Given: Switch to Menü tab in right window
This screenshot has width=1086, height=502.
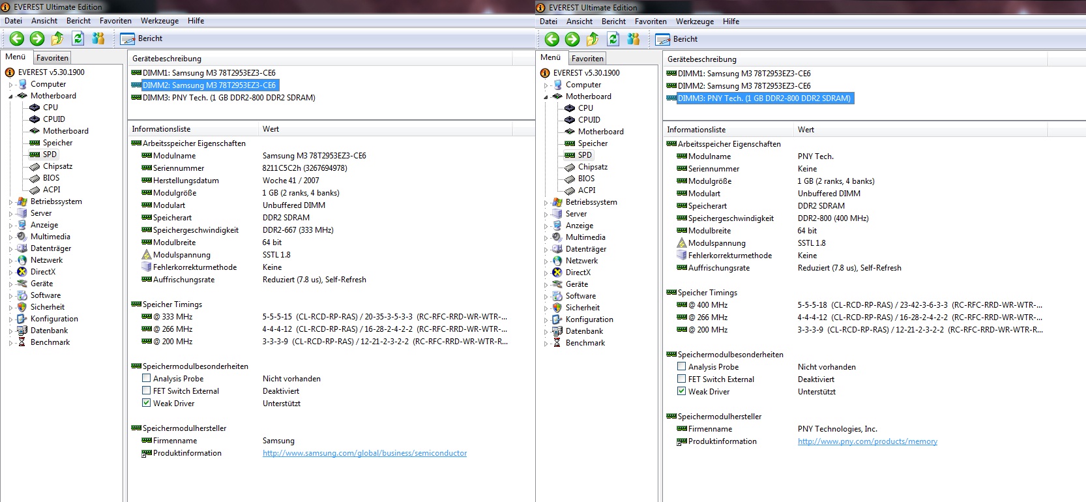Looking at the screenshot, I should (x=550, y=57).
